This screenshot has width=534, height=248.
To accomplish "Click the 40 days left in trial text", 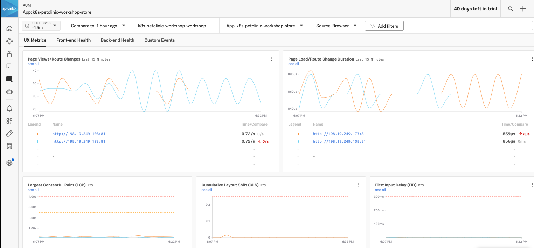I will (476, 9).
